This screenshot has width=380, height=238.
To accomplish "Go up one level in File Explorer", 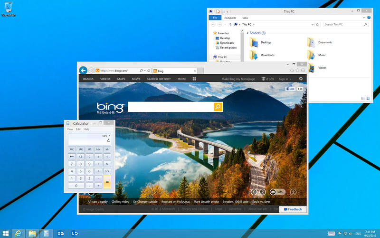I will pos(230,24).
